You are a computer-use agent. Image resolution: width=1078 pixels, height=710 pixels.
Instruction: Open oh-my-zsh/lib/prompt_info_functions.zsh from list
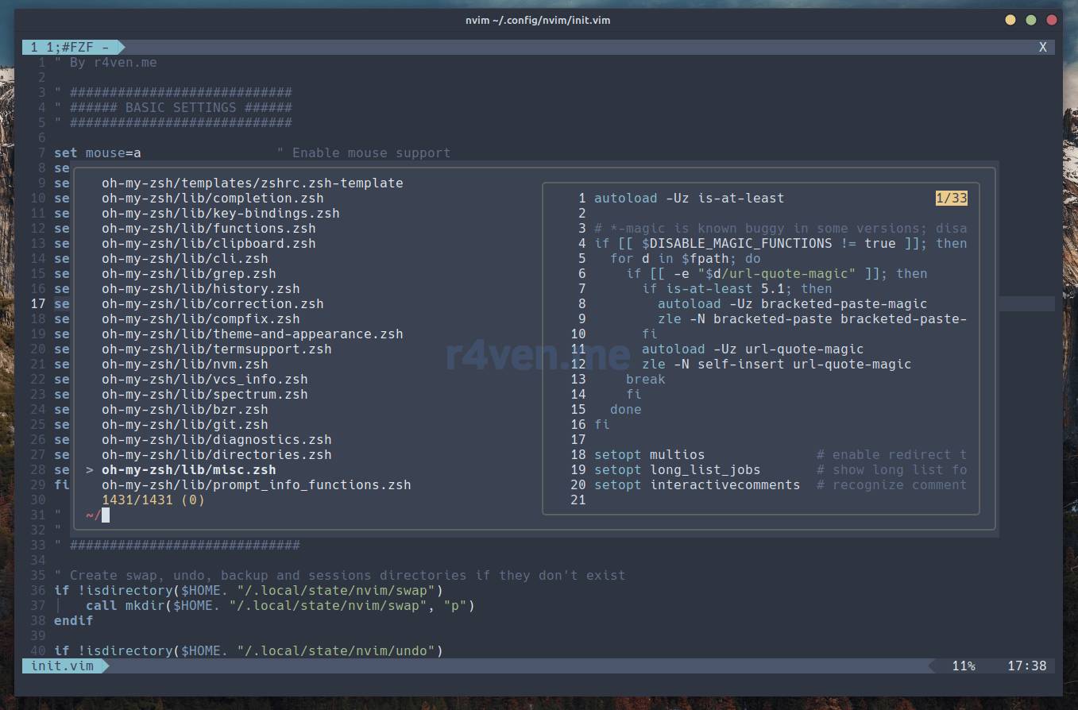(x=256, y=484)
